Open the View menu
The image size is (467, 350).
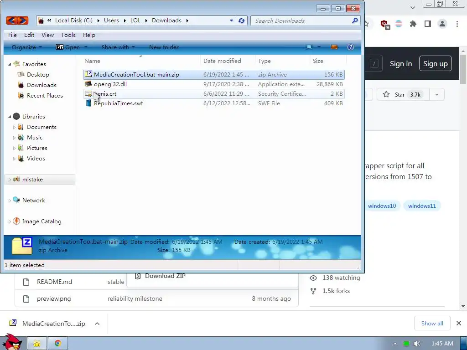(47, 35)
